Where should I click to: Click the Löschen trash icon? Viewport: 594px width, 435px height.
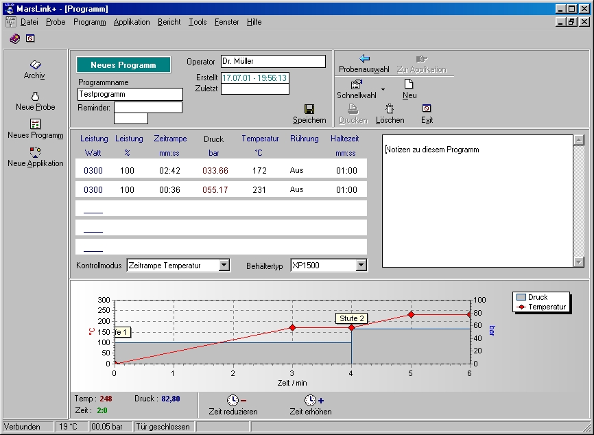pyautogui.click(x=390, y=109)
